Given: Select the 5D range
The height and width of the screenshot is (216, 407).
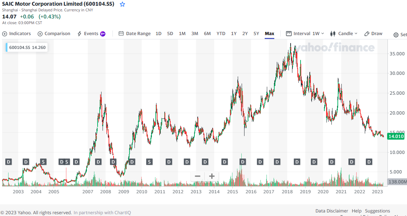Looking at the screenshot, I should pos(170,33).
